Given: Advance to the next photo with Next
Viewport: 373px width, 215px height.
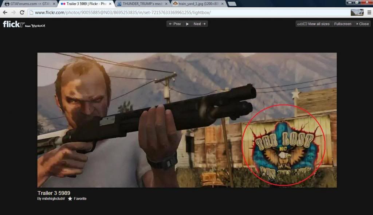Looking at the screenshot, I should (x=200, y=24).
